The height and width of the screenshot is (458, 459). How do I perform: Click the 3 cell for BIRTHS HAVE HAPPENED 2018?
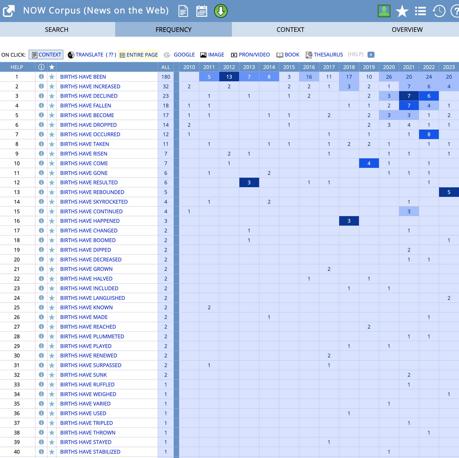click(x=349, y=221)
